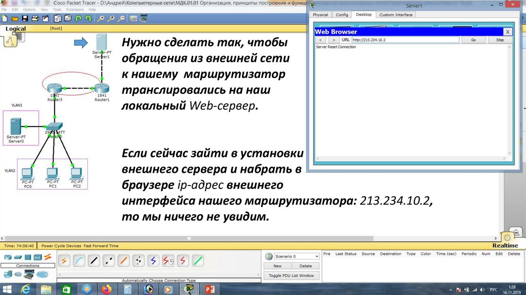
Task: Click Fast Forward Time
Action: click(x=101, y=246)
